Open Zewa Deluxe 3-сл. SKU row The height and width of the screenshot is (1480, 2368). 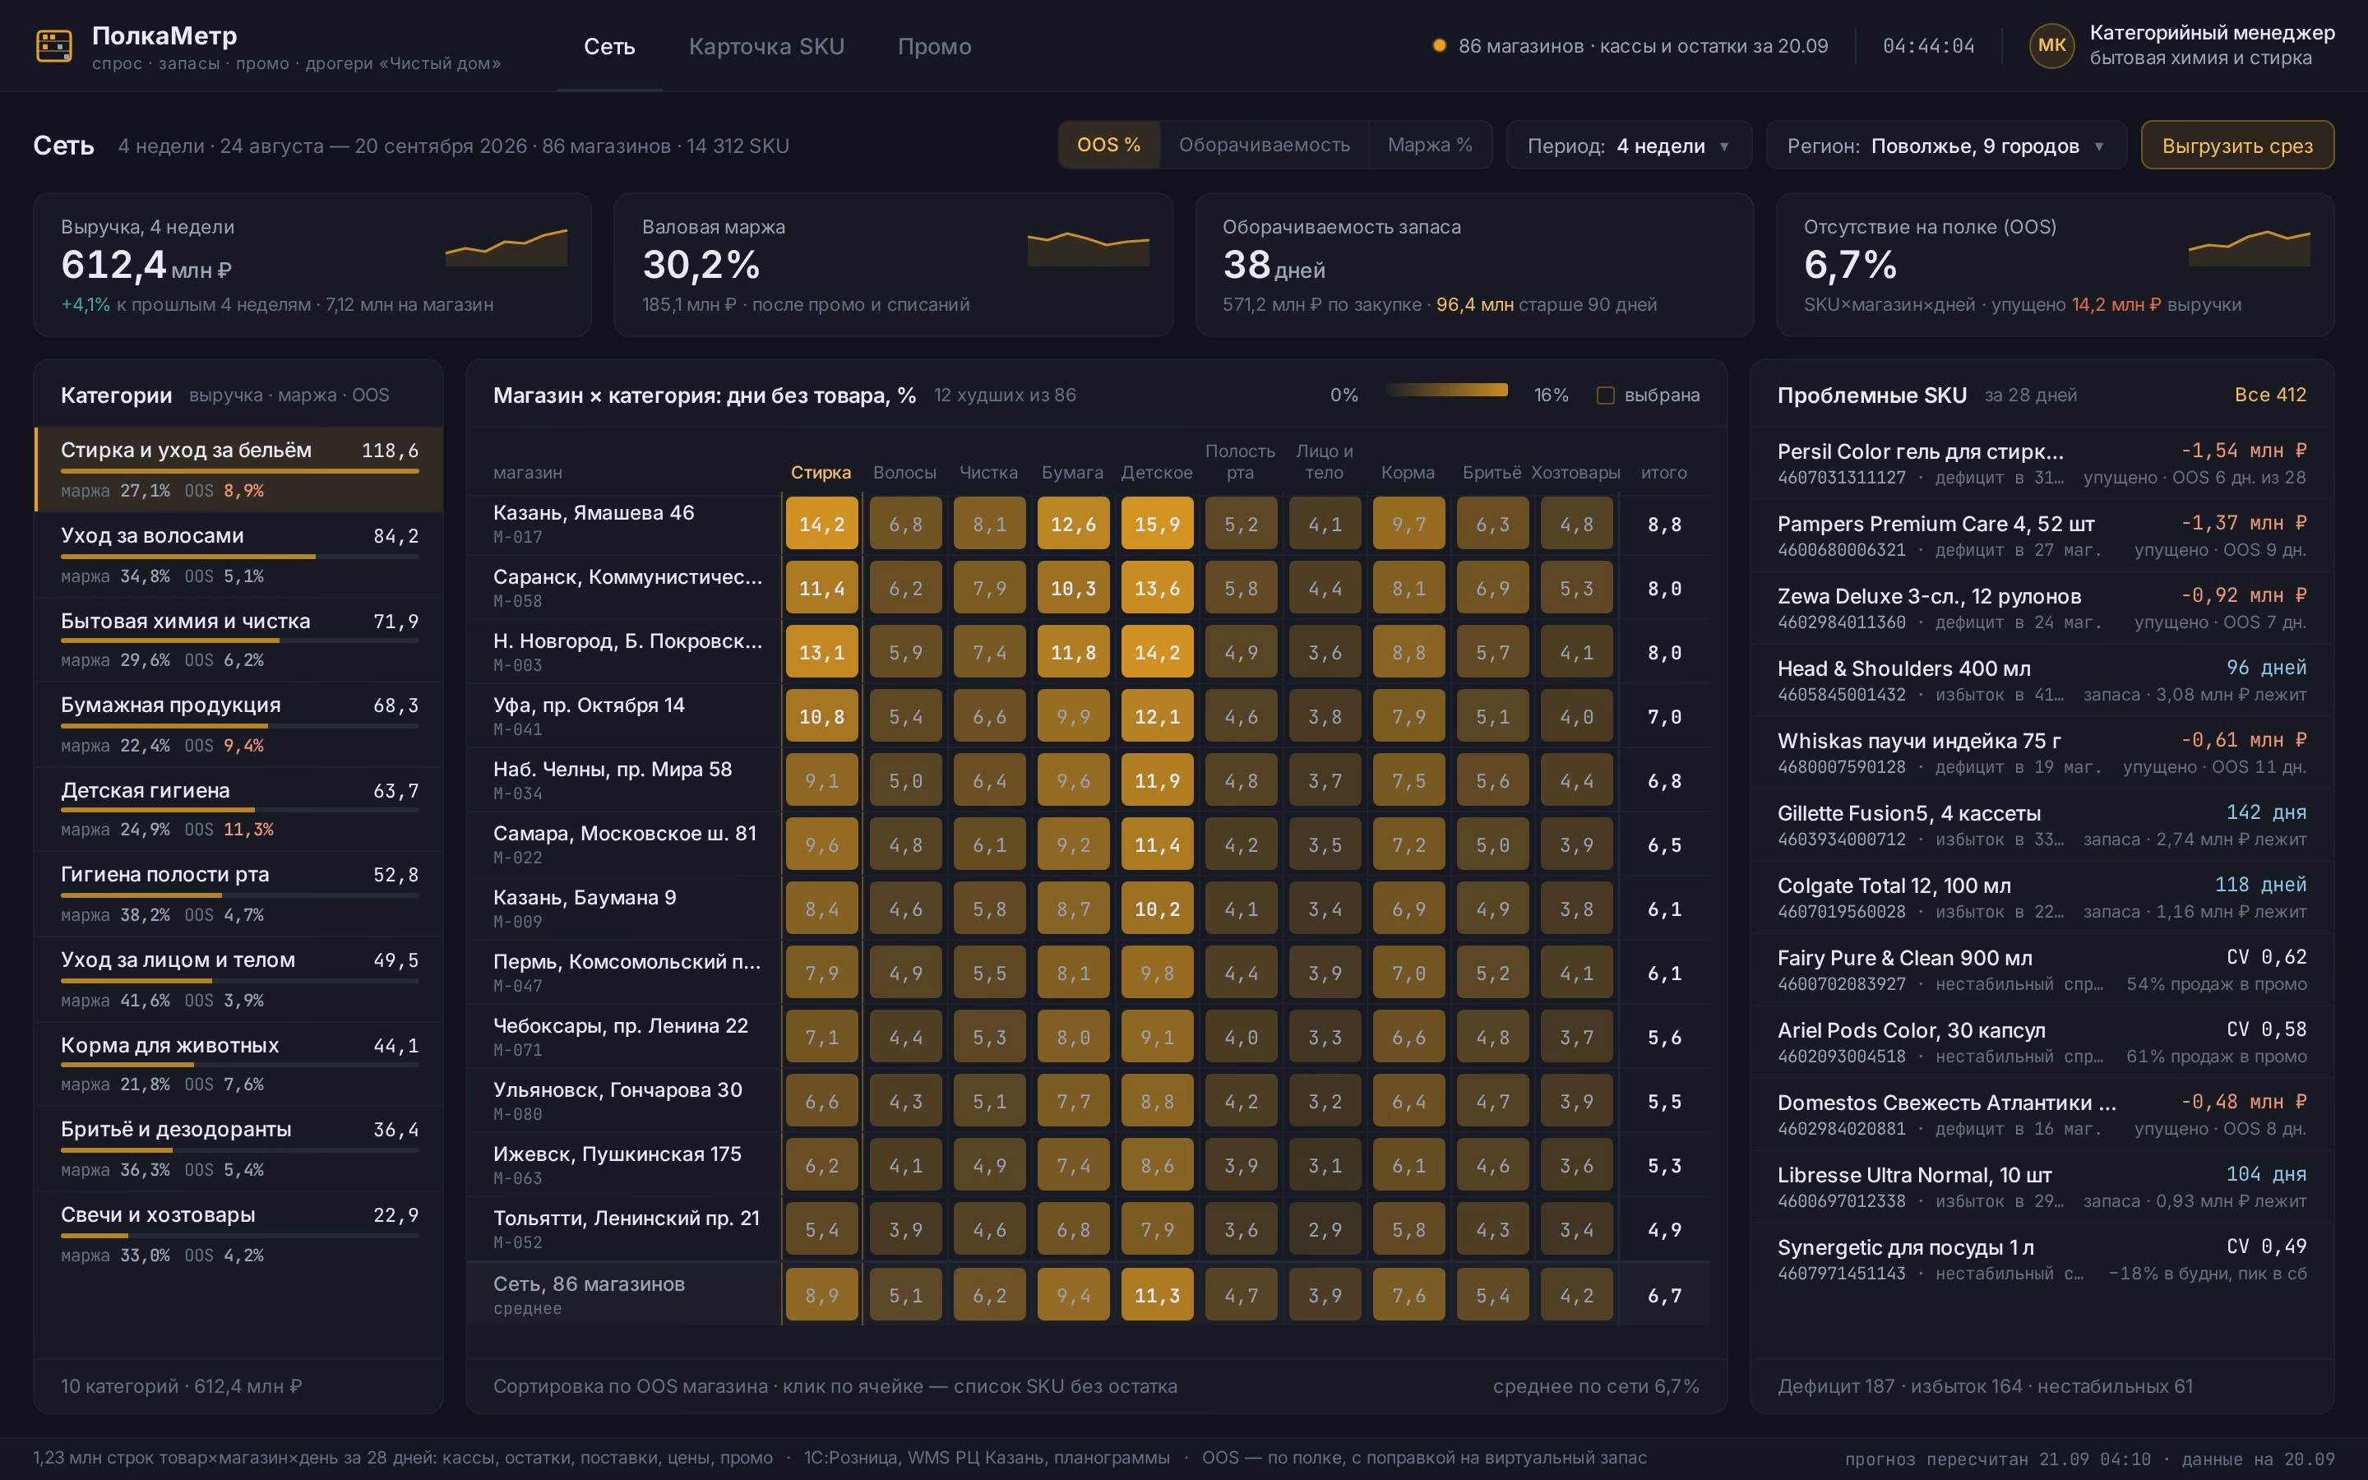(2042, 608)
